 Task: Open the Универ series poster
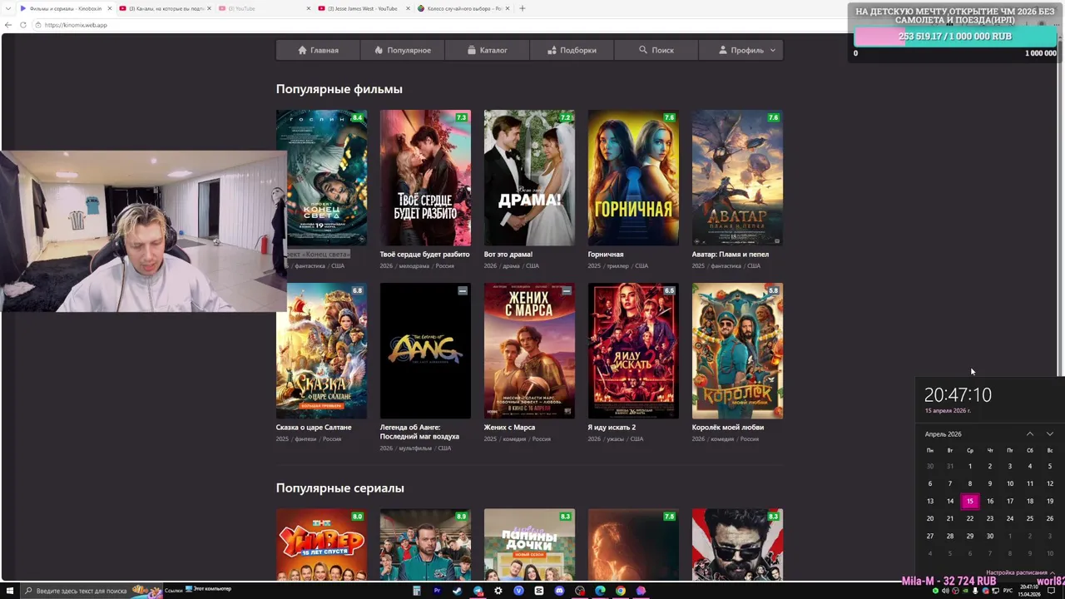tap(321, 545)
